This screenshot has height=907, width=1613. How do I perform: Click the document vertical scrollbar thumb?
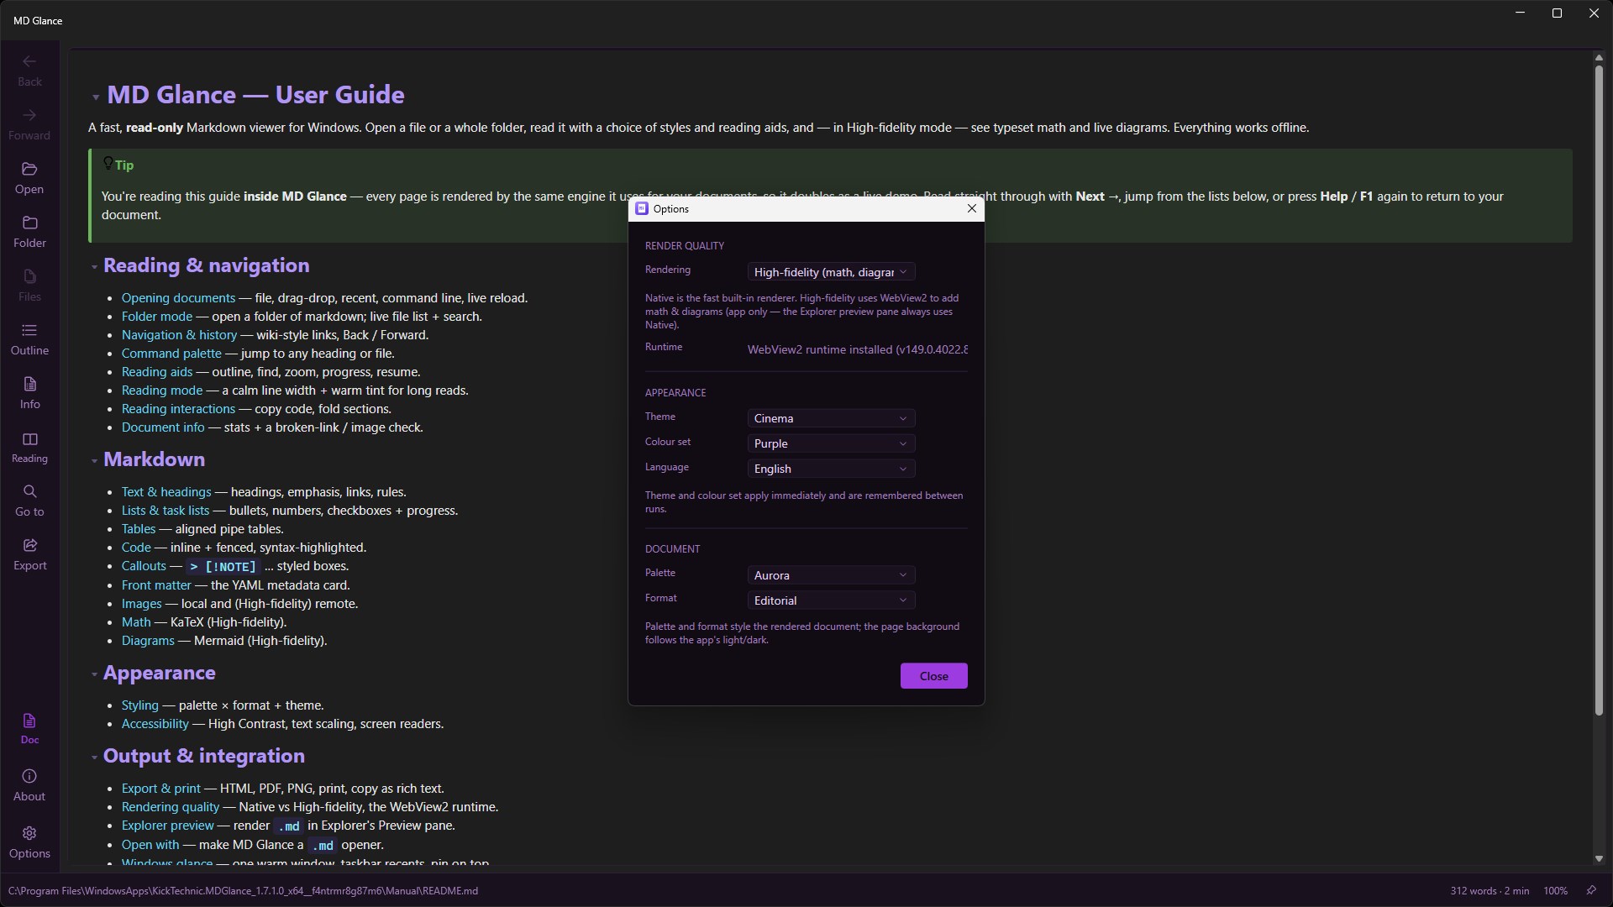(1599, 390)
